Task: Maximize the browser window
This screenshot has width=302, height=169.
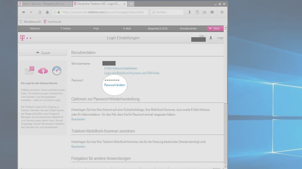Action: click(220, 4)
